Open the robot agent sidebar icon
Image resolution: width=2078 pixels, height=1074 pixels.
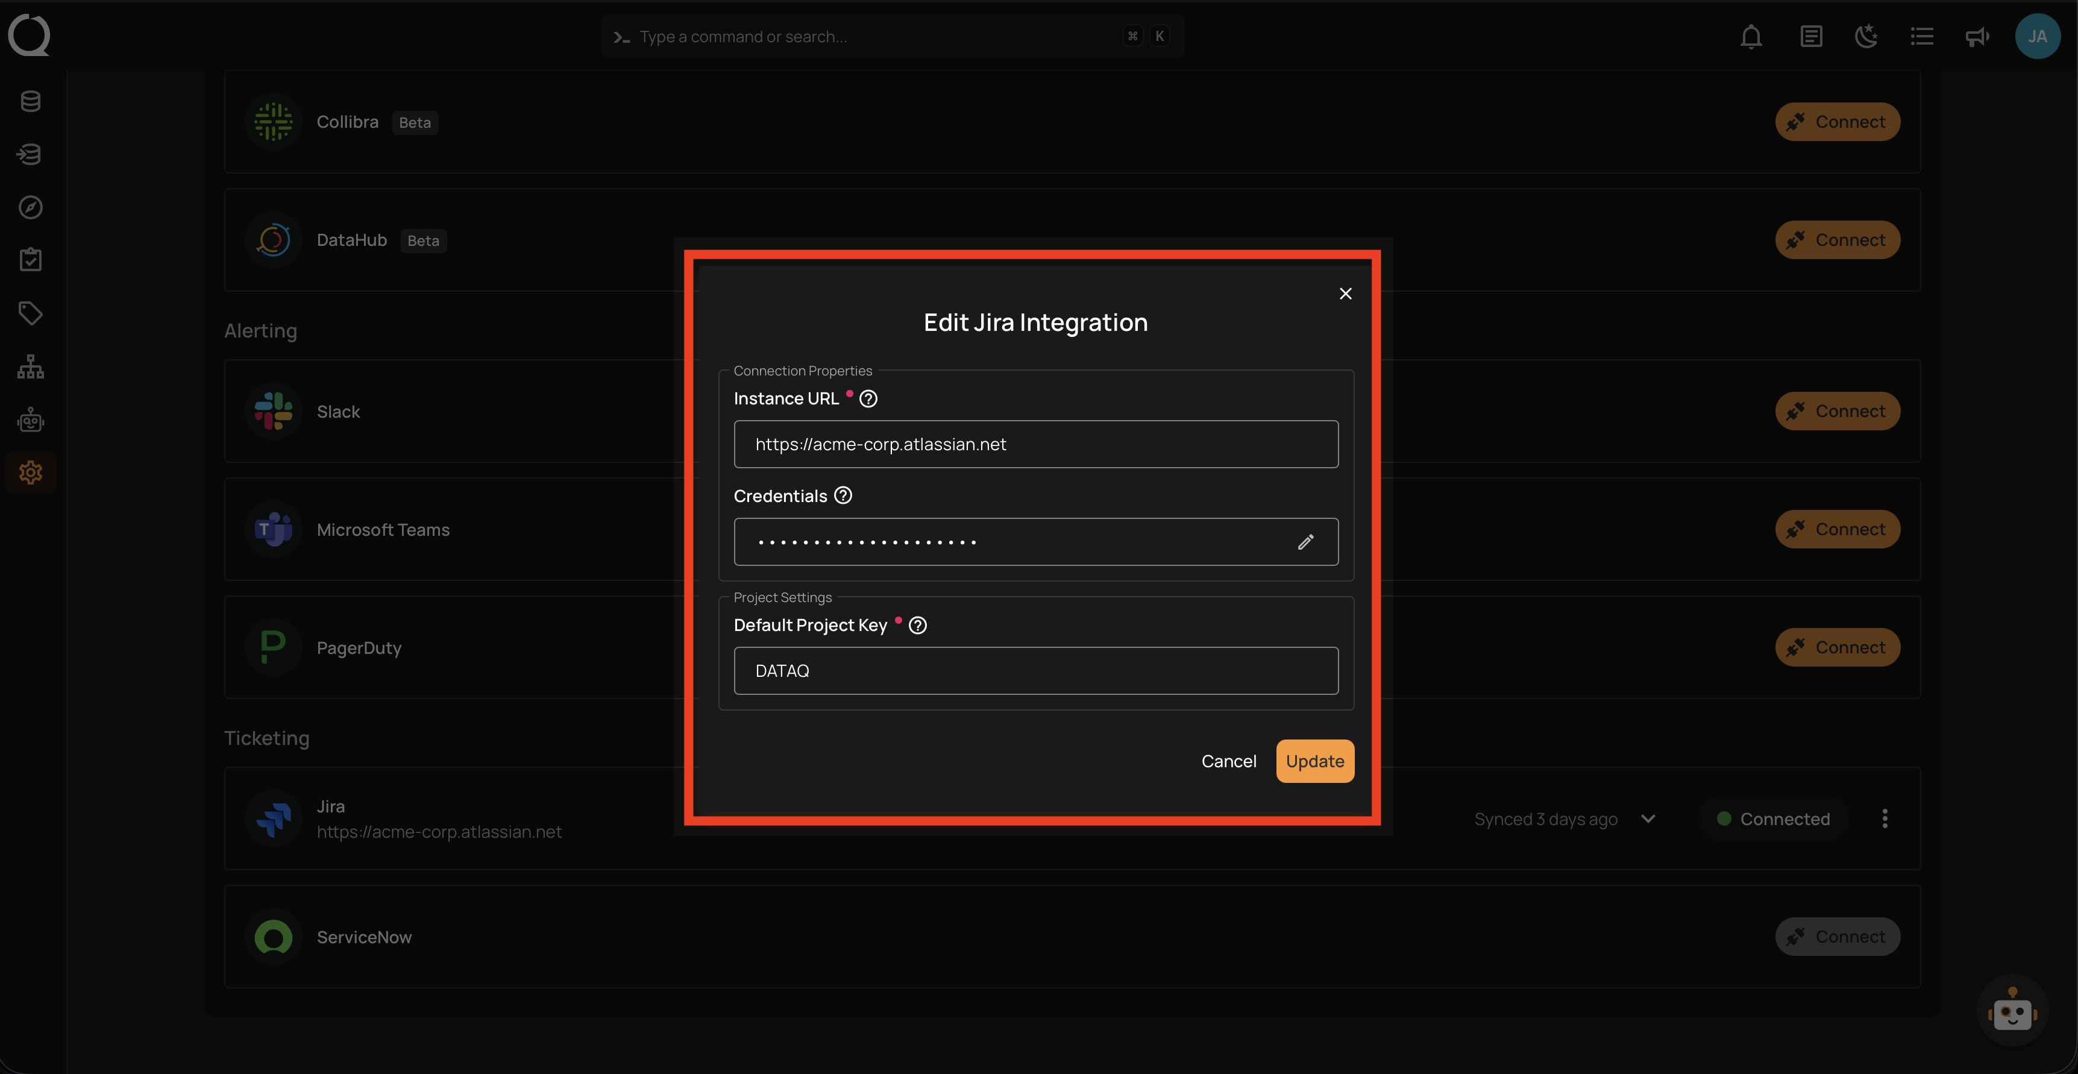tap(31, 419)
